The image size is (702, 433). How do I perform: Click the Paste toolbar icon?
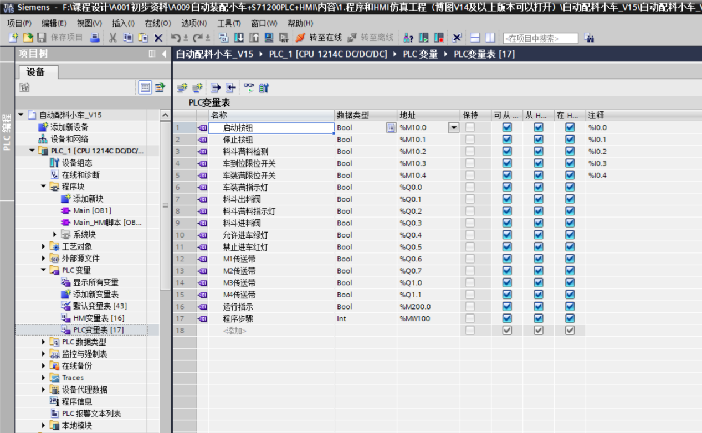[144, 38]
